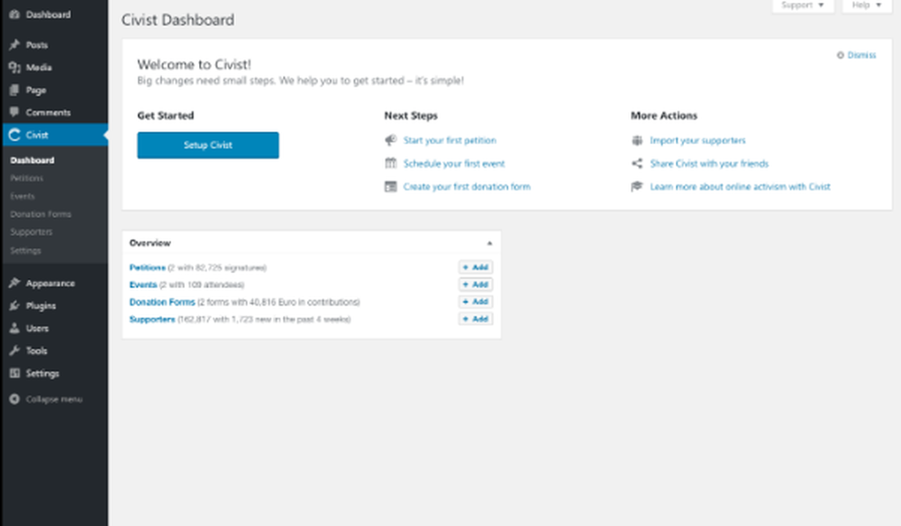Open Share Civist with your friends link

[x=709, y=164]
